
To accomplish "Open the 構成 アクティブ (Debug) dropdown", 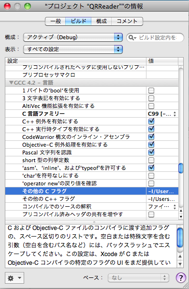I will click(73, 37).
